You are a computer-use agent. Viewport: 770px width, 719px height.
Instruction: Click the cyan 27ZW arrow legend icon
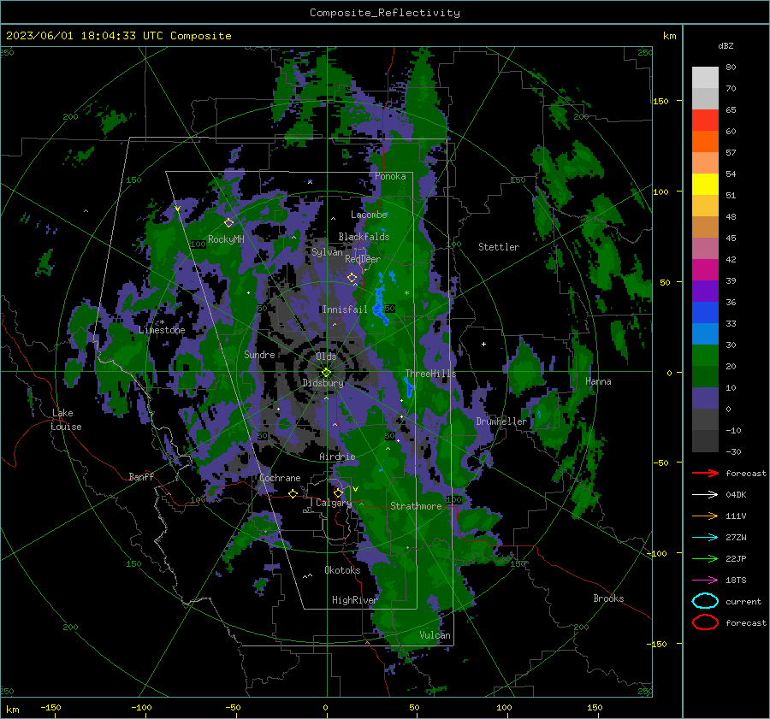pyautogui.click(x=705, y=538)
